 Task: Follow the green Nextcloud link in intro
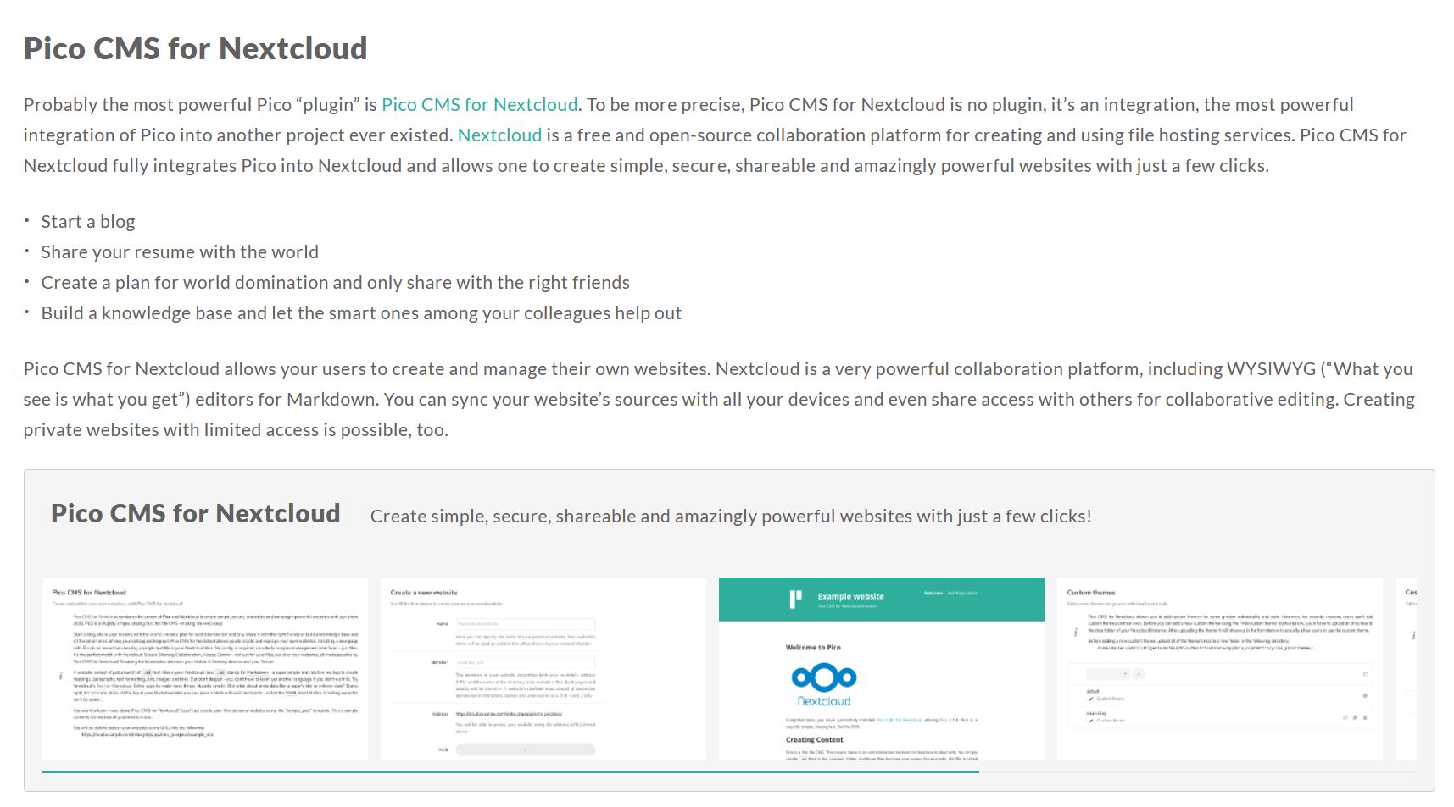(499, 135)
